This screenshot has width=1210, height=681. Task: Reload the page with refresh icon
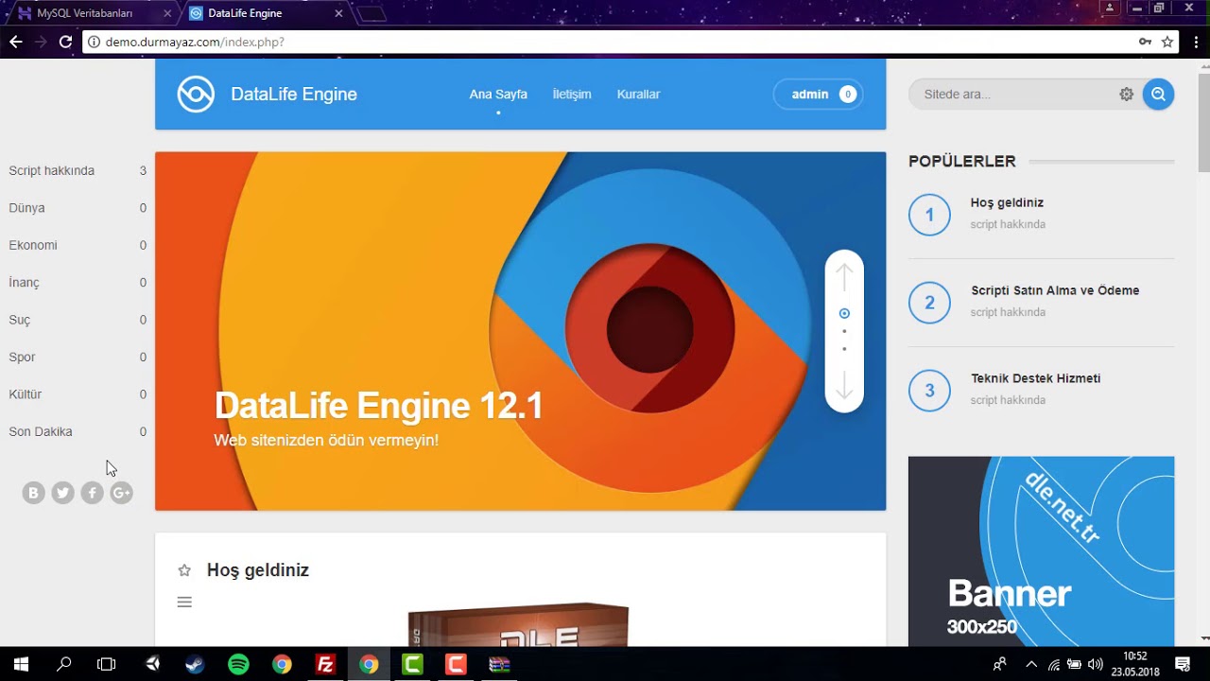coord(65,42)
